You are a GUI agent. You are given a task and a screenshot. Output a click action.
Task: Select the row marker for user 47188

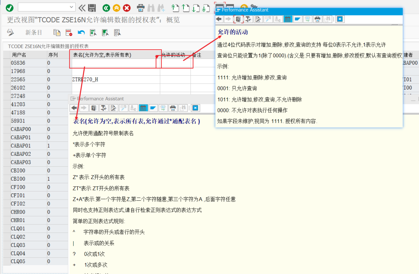pyautogui.click(x=7, y=113)
